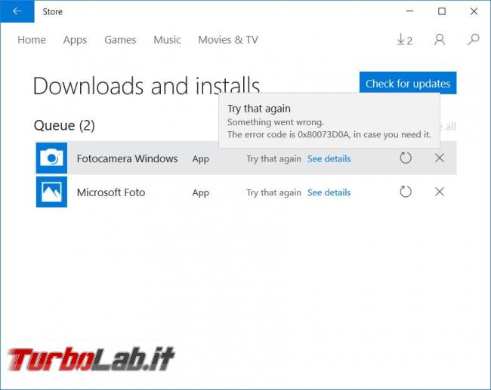This screenshot has height=390, width=491.
Task: Click the Downloads and installs title
Action: point(147,85)
